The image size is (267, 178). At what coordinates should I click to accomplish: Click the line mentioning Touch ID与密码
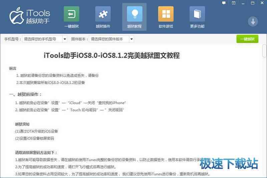pos(69,110)
